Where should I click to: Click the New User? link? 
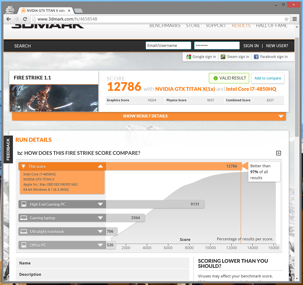tap(277, 46)
